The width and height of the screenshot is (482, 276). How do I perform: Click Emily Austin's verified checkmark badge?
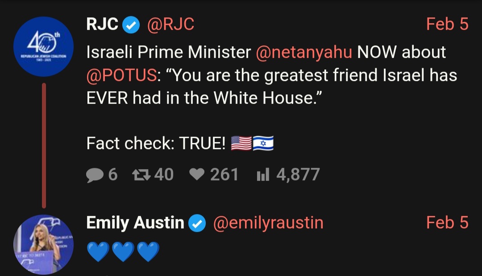197,223
